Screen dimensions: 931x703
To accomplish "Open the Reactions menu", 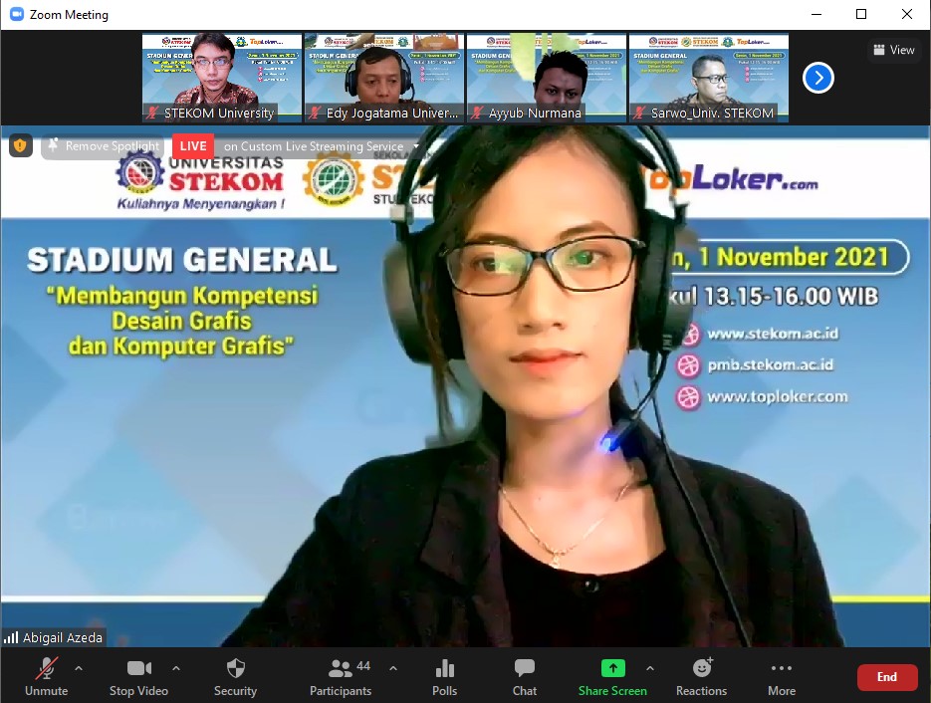I will 701,677.
